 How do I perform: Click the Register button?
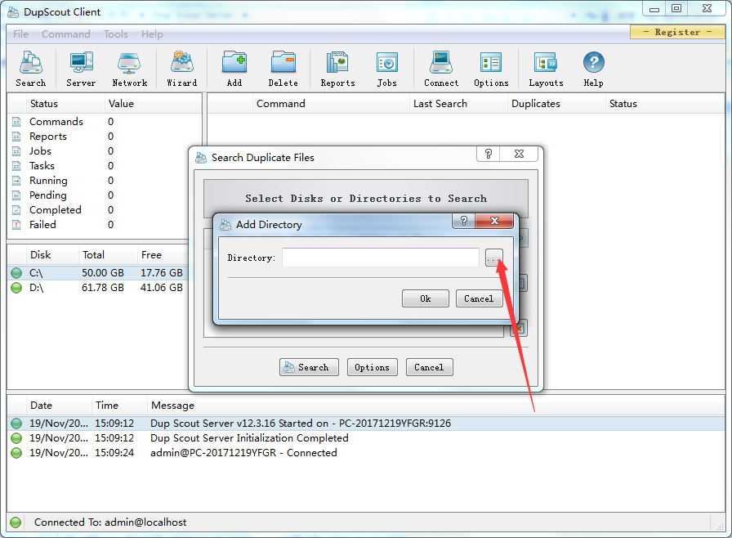pos(677,32)
